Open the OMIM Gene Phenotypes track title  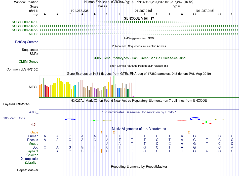coord(139,58)
